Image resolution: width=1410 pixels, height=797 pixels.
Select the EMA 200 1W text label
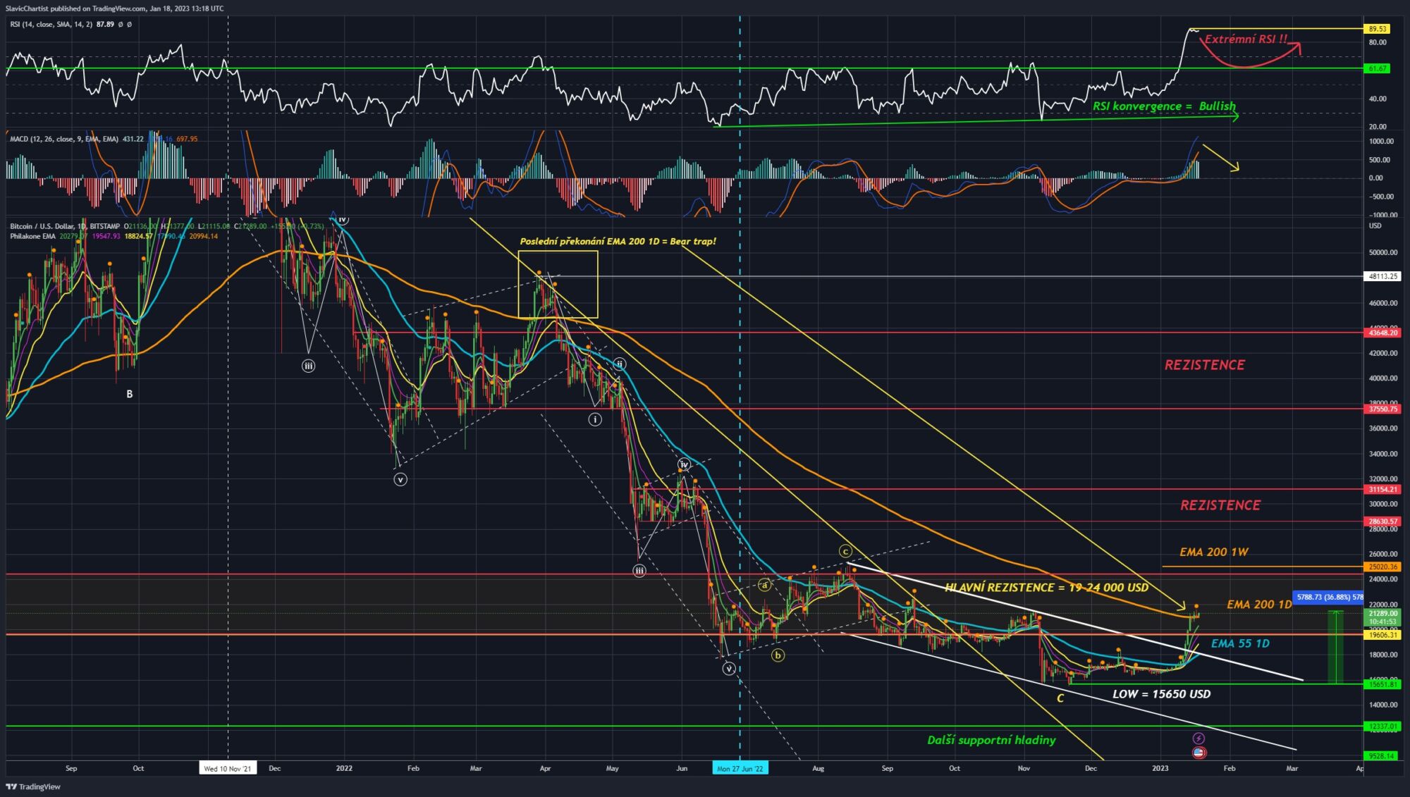tap(1214, 552)
